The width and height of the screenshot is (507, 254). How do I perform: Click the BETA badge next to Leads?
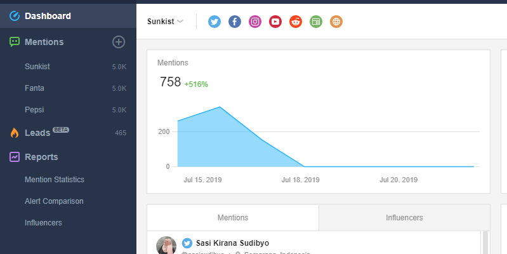(61, 130)
